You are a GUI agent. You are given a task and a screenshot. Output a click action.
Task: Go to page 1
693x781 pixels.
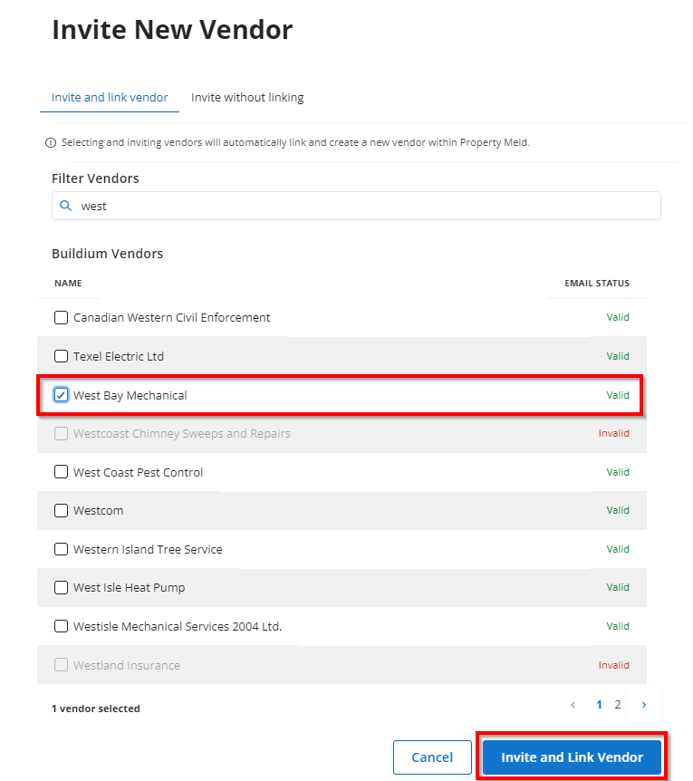point(600,705)
